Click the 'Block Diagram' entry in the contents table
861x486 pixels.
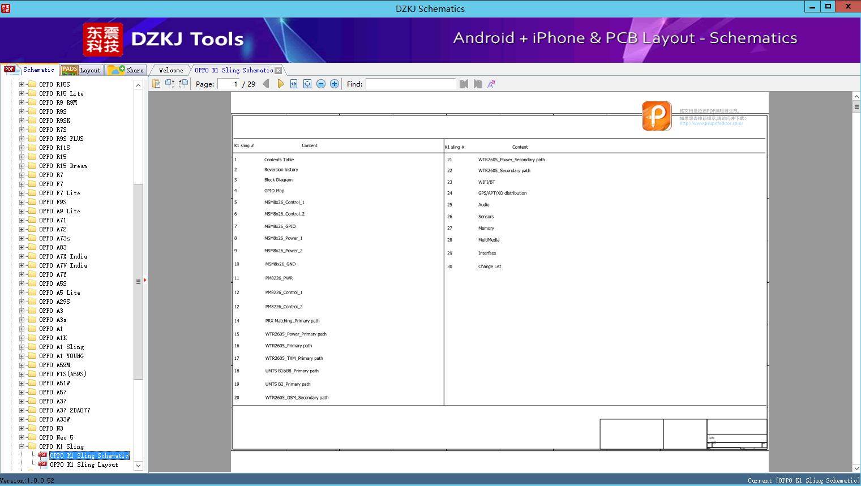coord(279,180)
